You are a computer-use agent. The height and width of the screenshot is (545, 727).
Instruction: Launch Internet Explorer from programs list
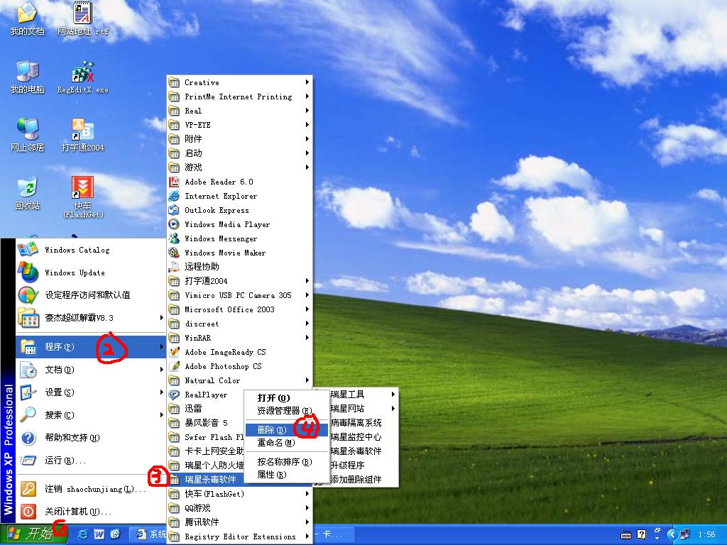pyautogui.click(x=239, y=196)
